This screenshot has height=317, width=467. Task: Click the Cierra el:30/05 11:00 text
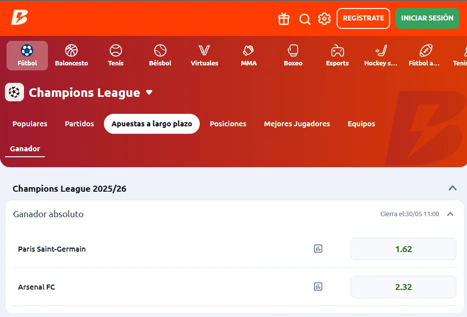click(410, 214)
